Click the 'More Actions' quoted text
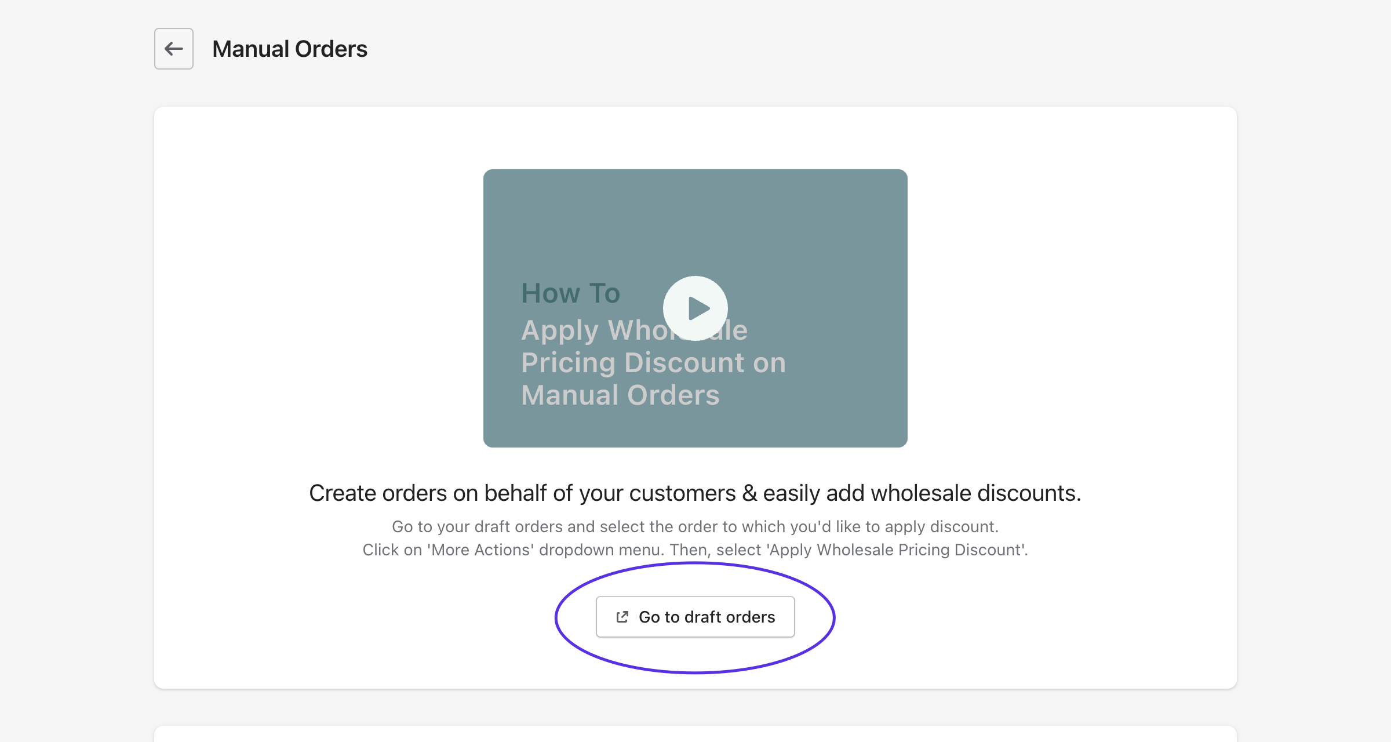This screenshot has height=742, width=1391. click(480, 550)
